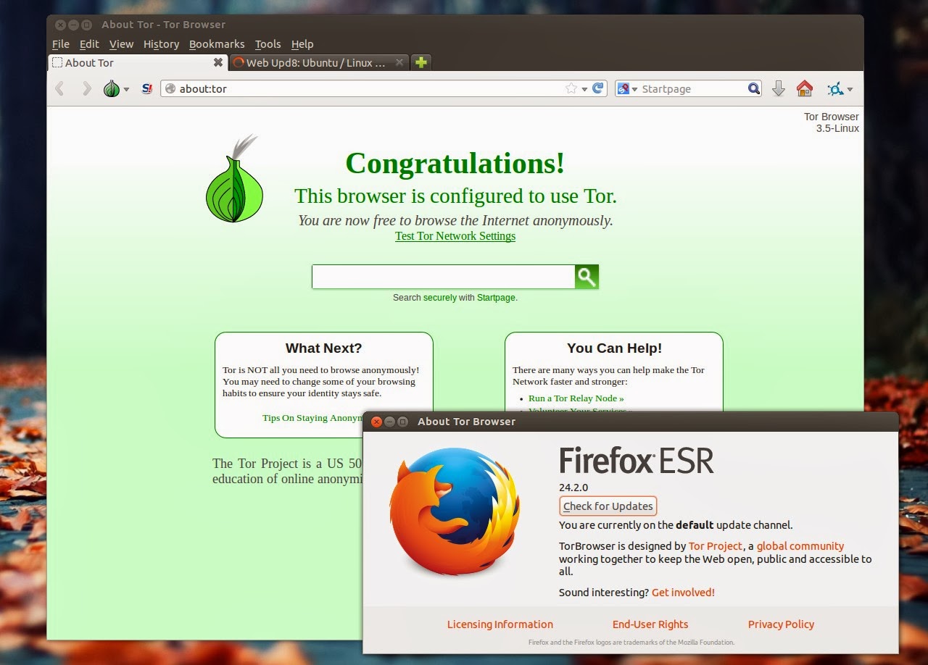Viewport: 928px width, 665px height.
Task: Click the large Tor onion logo
Action: 233,178
